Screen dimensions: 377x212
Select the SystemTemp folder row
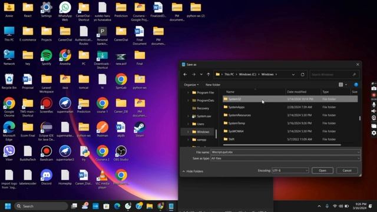click(290, 123)
